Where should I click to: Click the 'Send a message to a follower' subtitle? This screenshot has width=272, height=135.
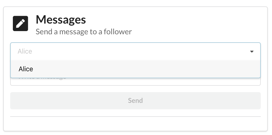pyautogui.click(x=84, y=32)
